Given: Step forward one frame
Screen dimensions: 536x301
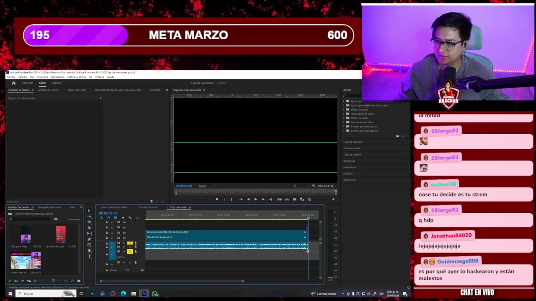Looking at the screenshot, I should point(263,199).
